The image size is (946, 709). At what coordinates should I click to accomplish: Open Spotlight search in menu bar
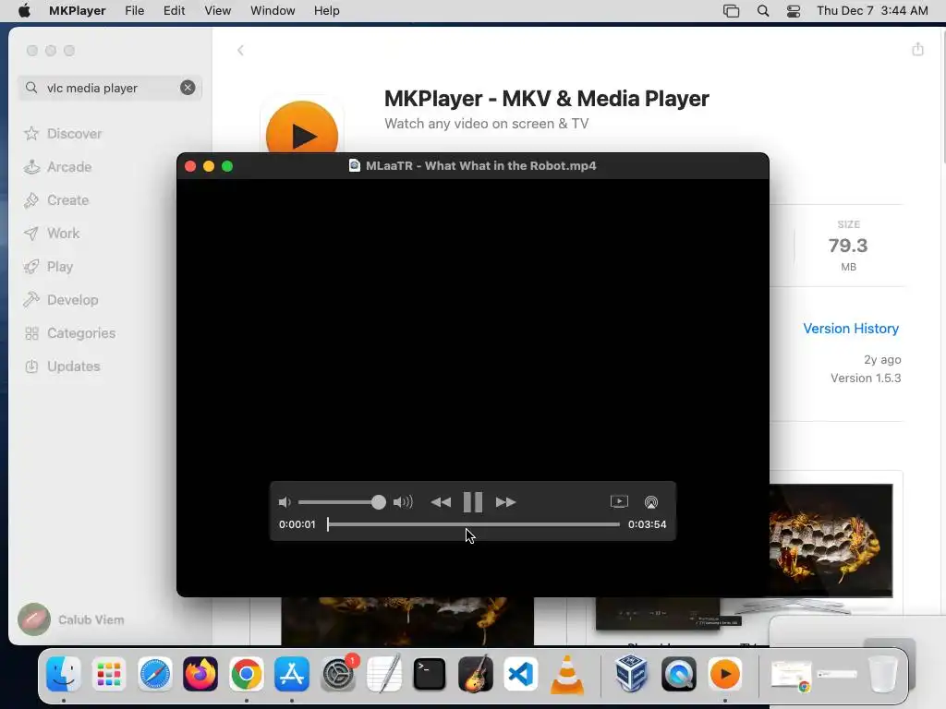pyautogui.click(x=762, y=11)
